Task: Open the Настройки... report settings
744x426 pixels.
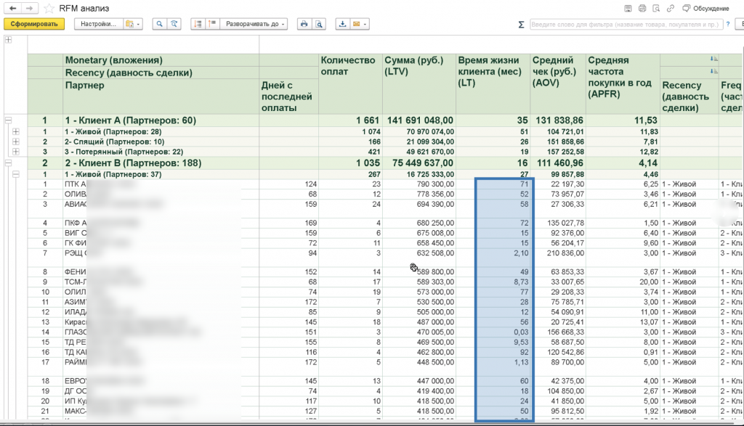Action: click(98, 24)
